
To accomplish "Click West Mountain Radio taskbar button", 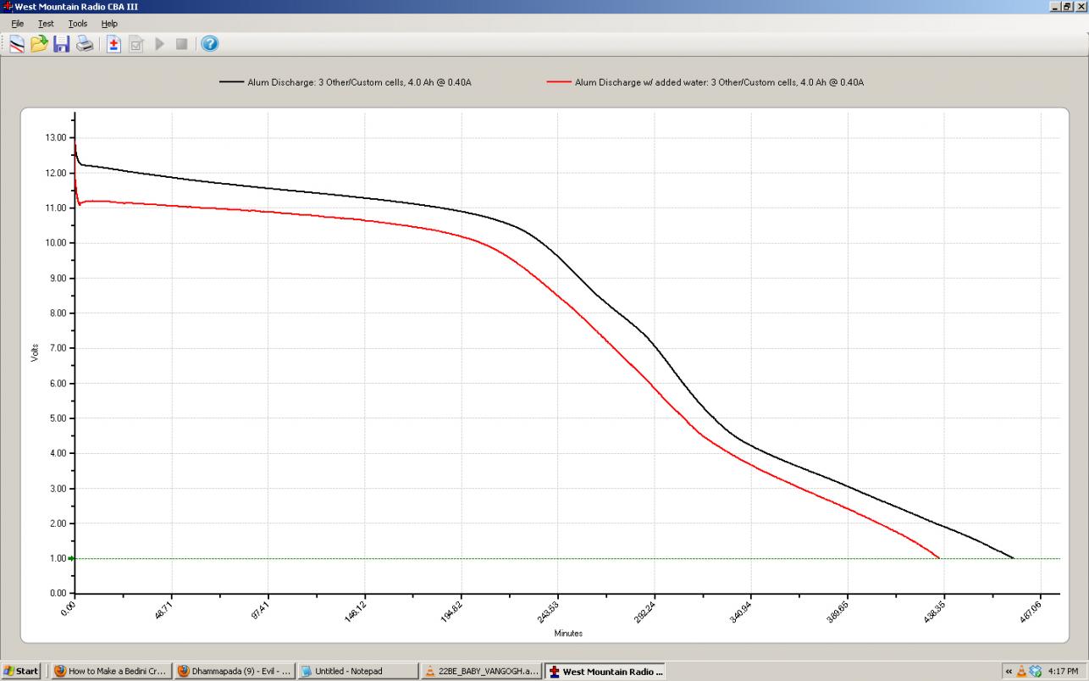I will click(605, 672).
